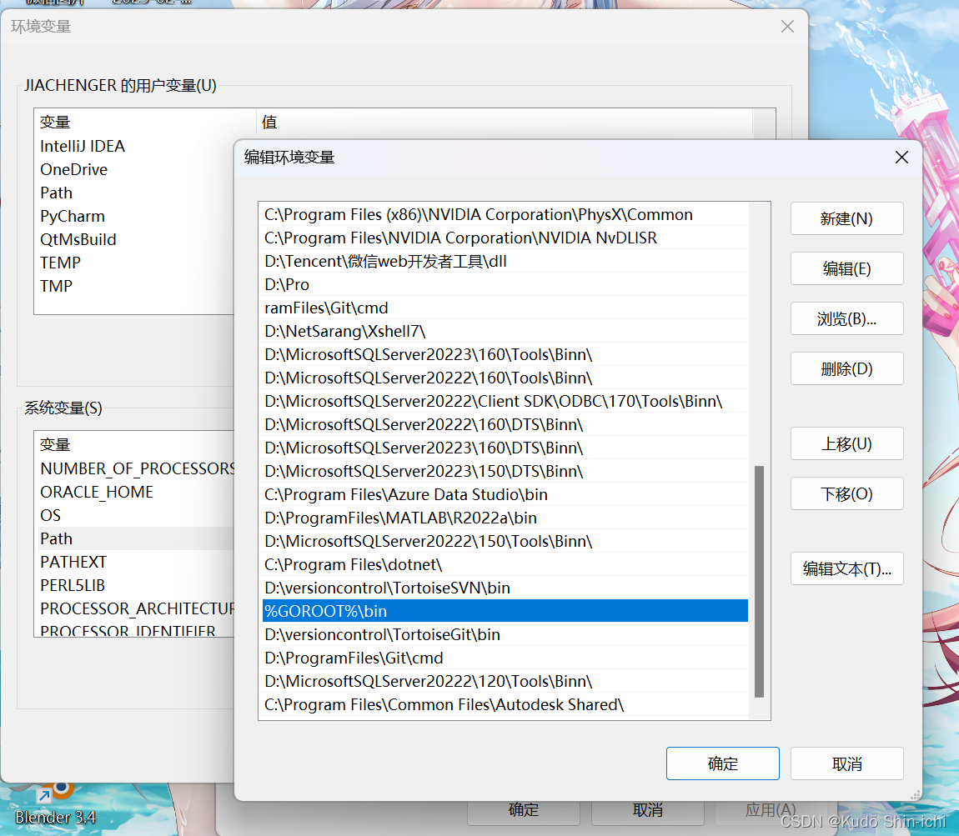This screenshot has height=836, width=959.
Task: Move entry down with 下移(O)
Action: [846, 493]
